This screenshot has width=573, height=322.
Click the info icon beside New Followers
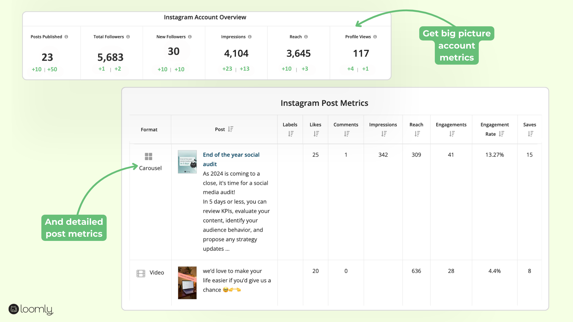click(190, 37)
